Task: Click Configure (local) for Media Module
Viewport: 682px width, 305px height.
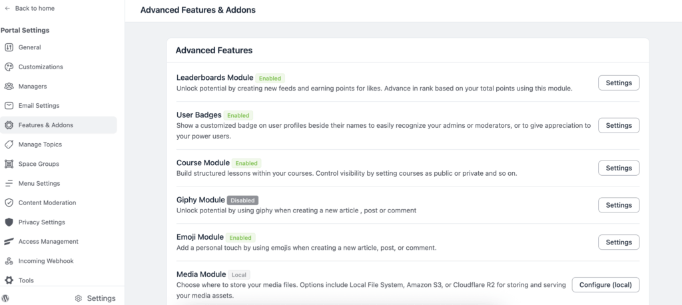Action: [x=605, y=285]
